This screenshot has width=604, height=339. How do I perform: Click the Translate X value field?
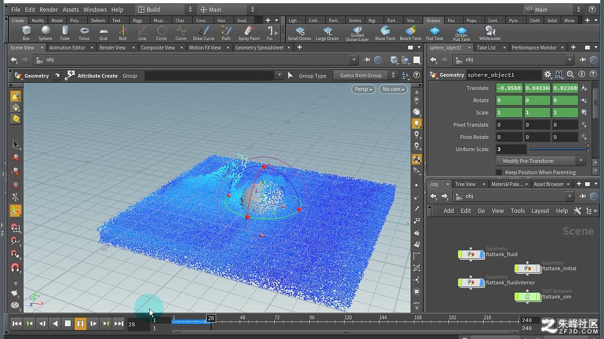(509, 88)
